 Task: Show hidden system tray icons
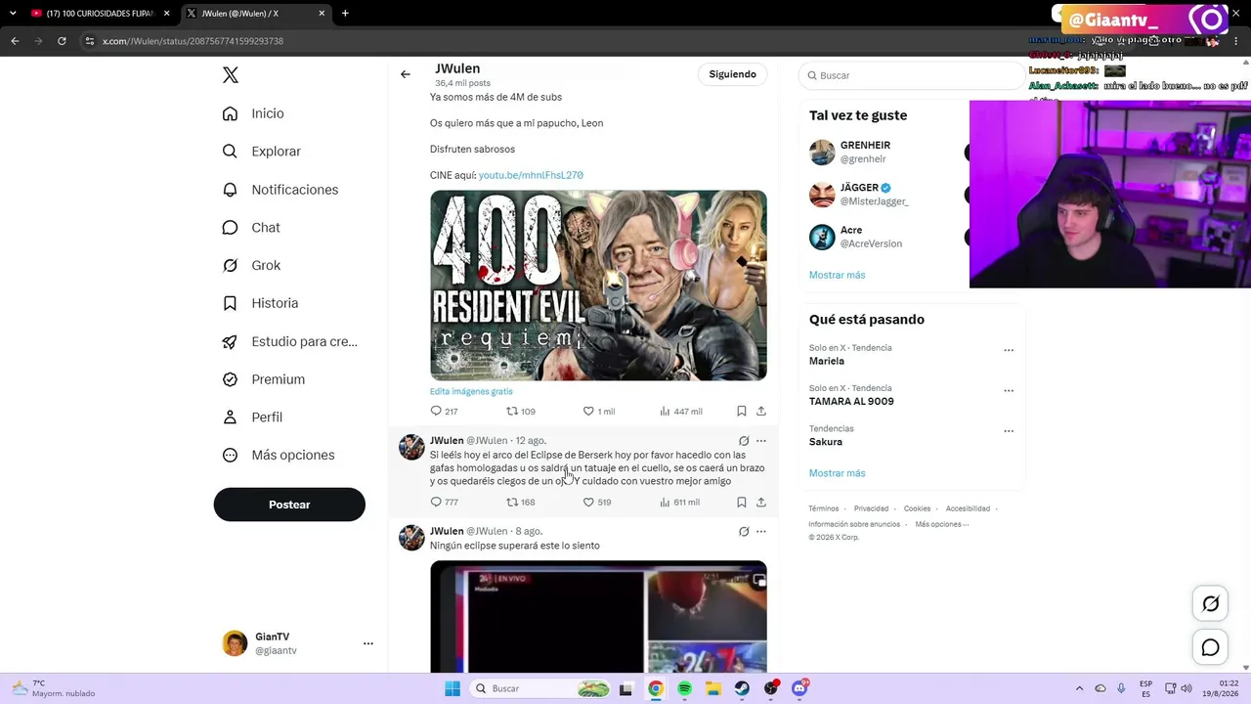coord(1079,688)
